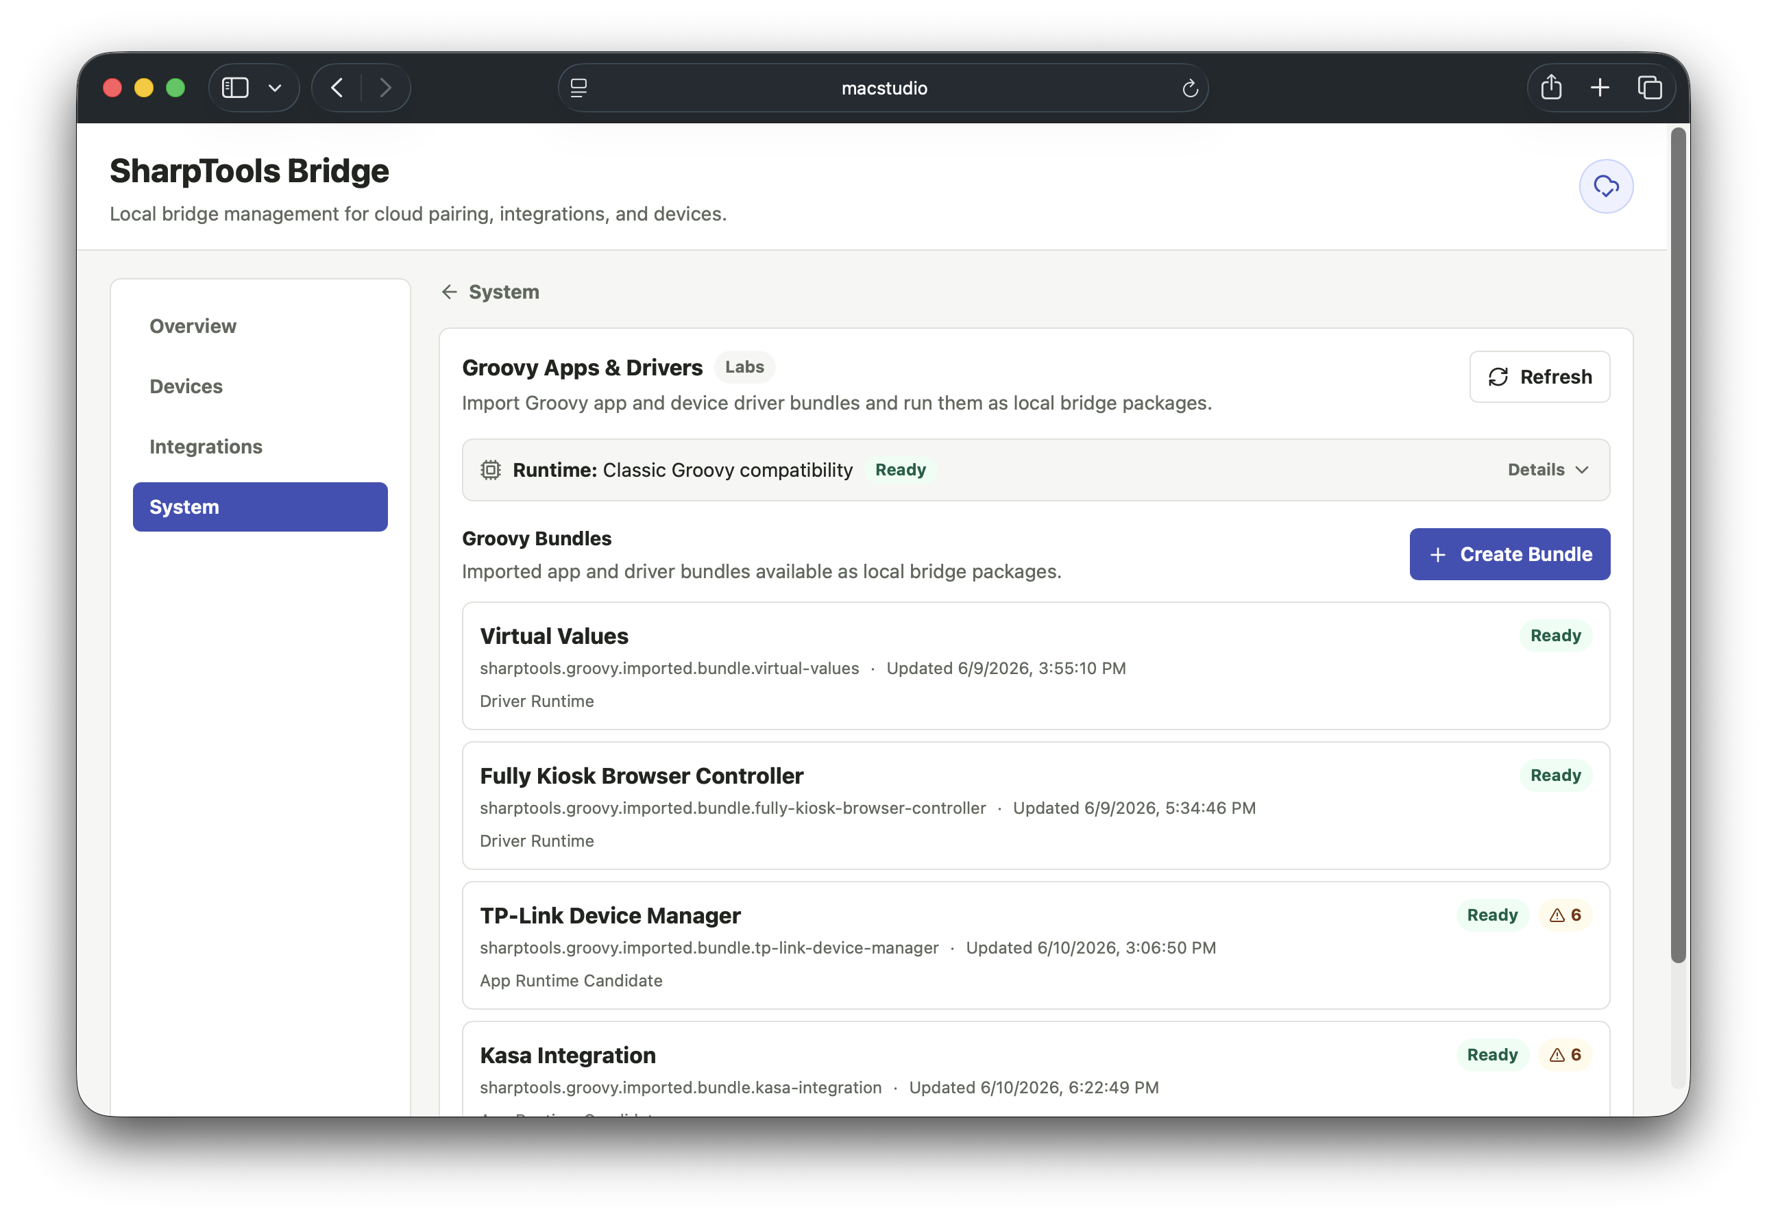Open the sidebar options chevron
Viewport: 1767px width, 1218px height.
[275, 88]
